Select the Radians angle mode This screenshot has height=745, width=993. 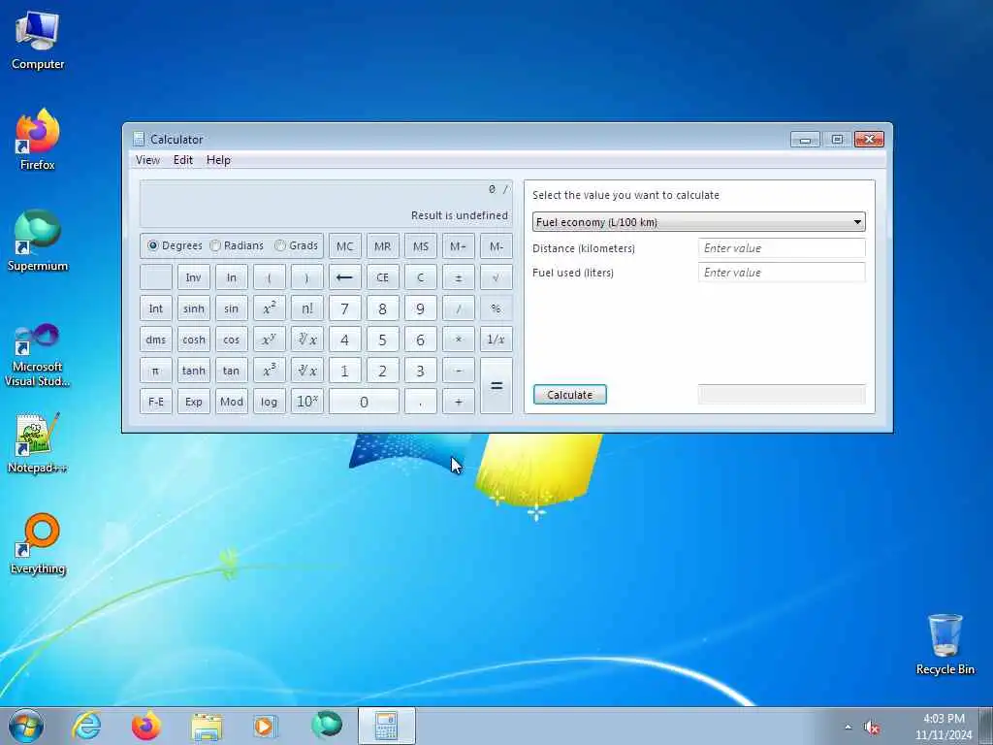(x=237, y=245)
